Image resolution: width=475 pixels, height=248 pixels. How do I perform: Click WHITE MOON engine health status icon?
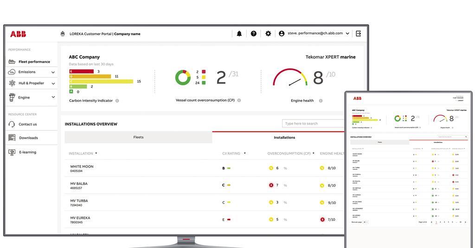[x=322, y=168]
